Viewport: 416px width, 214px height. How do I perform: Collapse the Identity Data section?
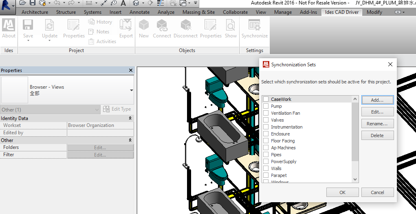tap(130, 118)
